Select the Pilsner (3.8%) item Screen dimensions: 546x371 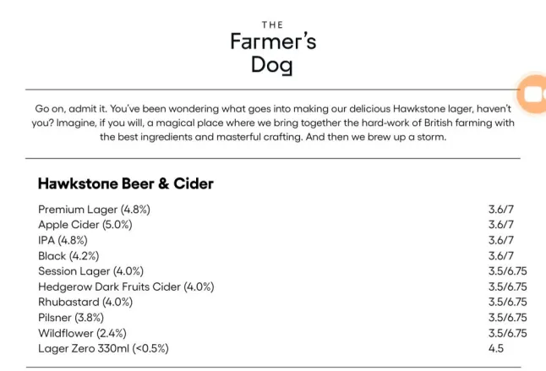(73, 318)
